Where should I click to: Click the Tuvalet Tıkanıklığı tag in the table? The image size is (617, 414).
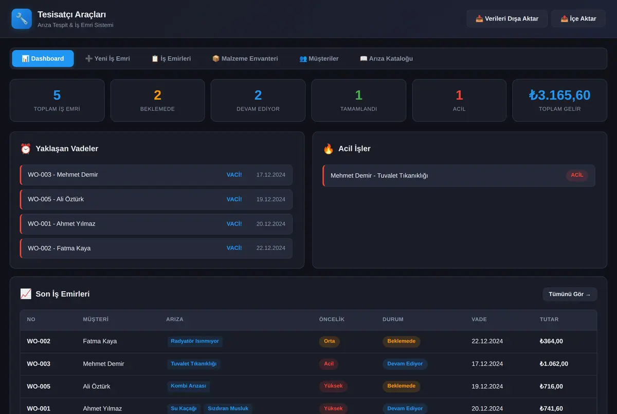tap(194, 364)
